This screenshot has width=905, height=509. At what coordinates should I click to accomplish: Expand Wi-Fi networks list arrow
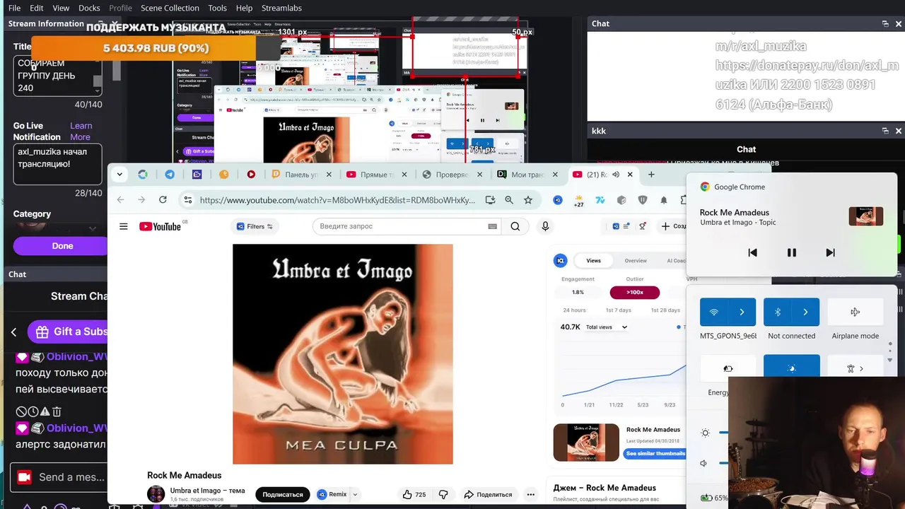[742, 312]
